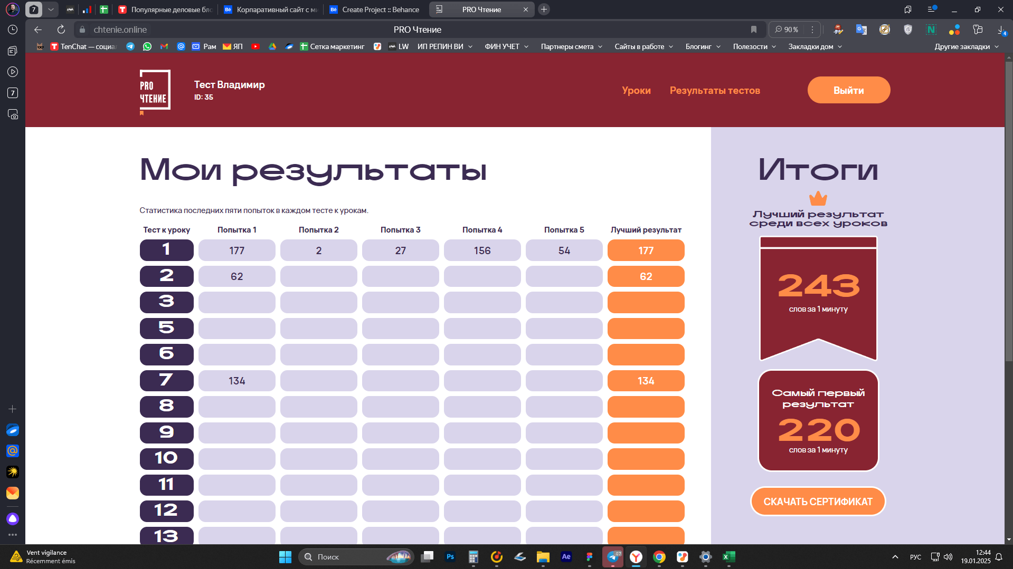Expand ИП РЕПИН ВИ bookmarks folder
This screenshot has width=1013, height=569.
(x=444, y=46)
